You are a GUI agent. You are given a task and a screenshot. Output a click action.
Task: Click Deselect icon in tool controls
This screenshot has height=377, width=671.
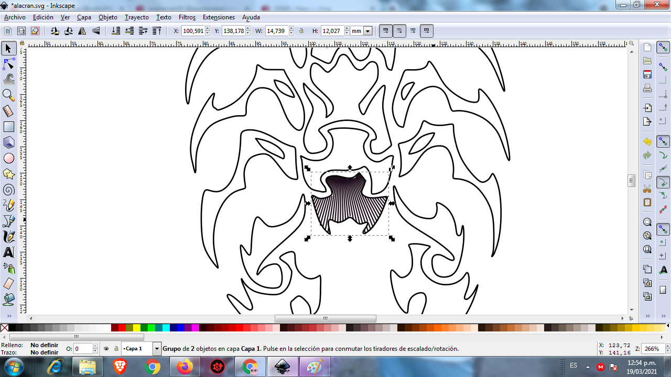(x=35, y=31)
